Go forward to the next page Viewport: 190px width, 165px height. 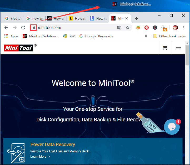[x=15, y=28]
